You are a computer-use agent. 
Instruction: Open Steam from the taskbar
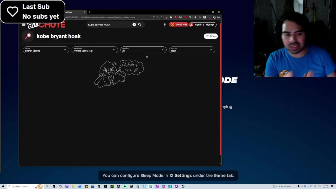(183, 186)
